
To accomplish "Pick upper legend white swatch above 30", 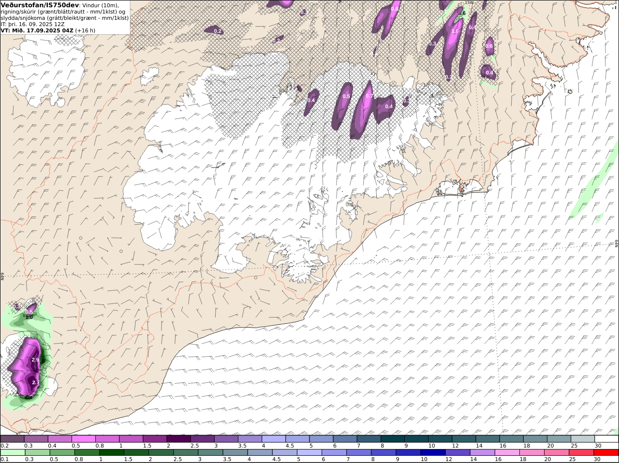I will point(606,438).
